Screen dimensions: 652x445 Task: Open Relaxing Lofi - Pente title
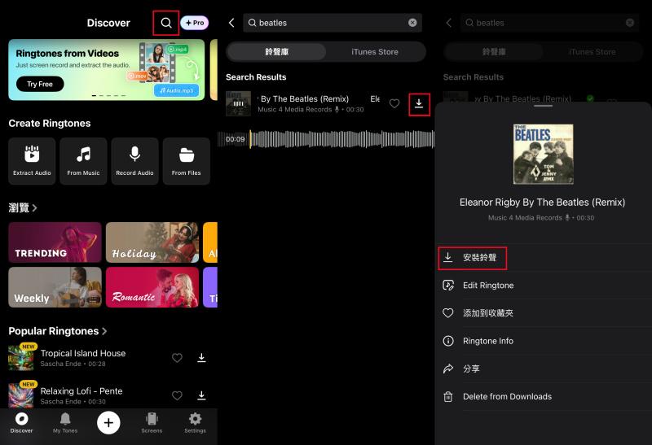(x=81, y=391)
